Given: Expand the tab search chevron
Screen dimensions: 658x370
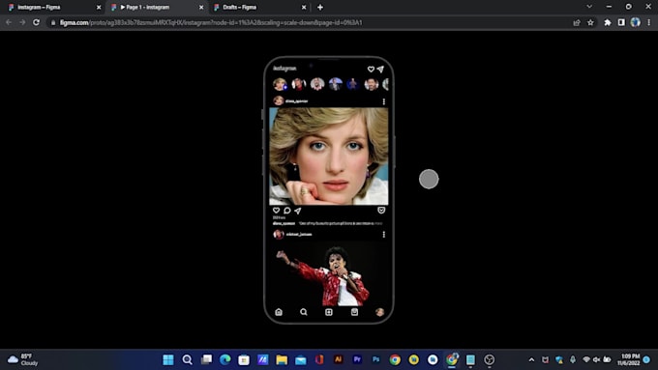Looking at the screenshot, I should pos(589,7).
